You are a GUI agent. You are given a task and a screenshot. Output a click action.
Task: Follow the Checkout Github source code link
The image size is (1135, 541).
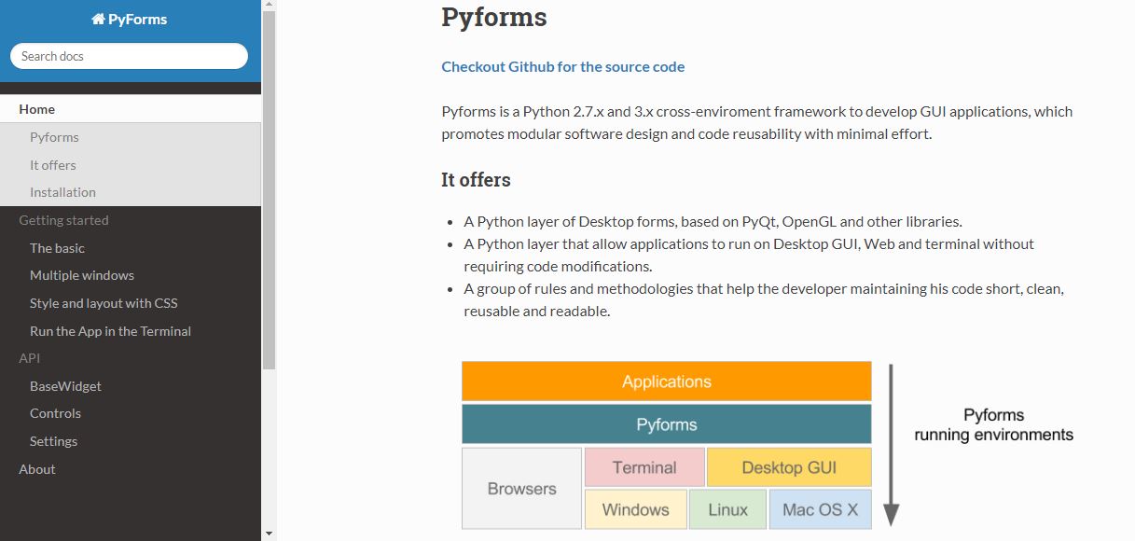[x=562, y=66]
